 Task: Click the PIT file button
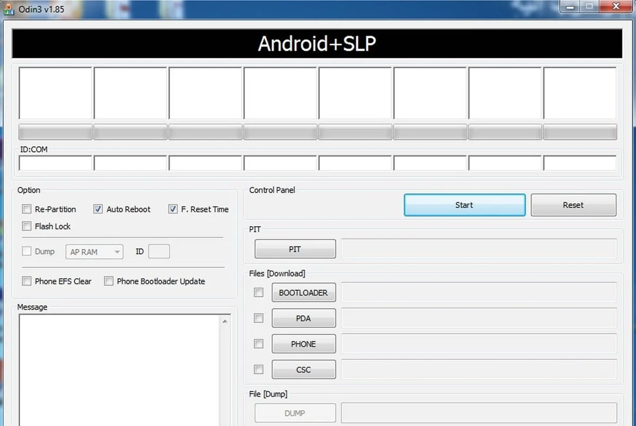[295, 249]
